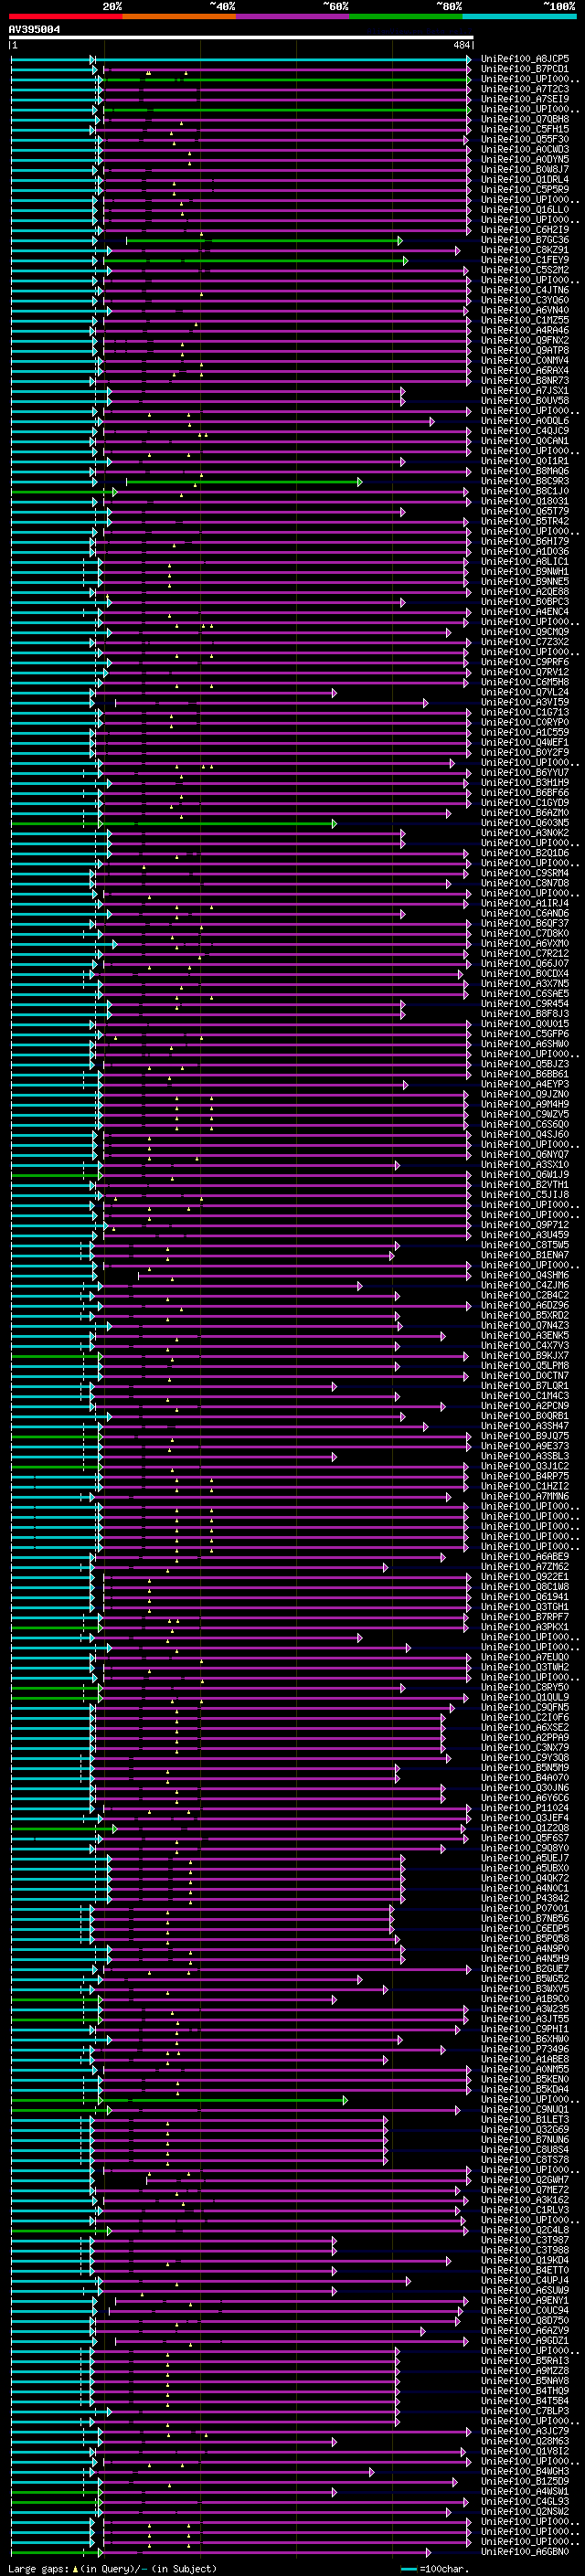This screenshot has height=2576, width=585.
Task: Select the UniRef100_B2VTH1 label
Action: click(x=525, y=1185)
